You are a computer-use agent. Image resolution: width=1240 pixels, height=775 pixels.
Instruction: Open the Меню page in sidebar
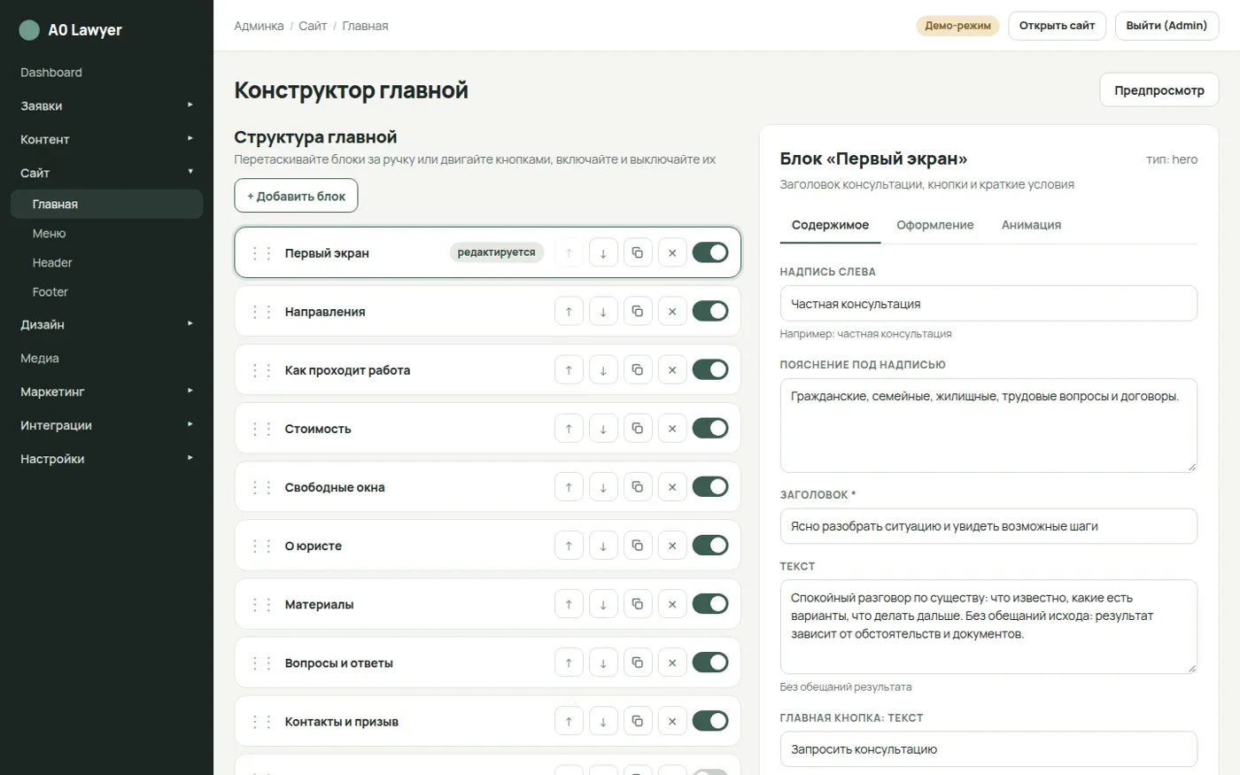[x=106, y=233]
